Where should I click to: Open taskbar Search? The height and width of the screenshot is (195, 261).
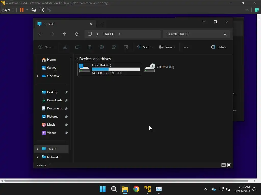click(x=114, y=189)
